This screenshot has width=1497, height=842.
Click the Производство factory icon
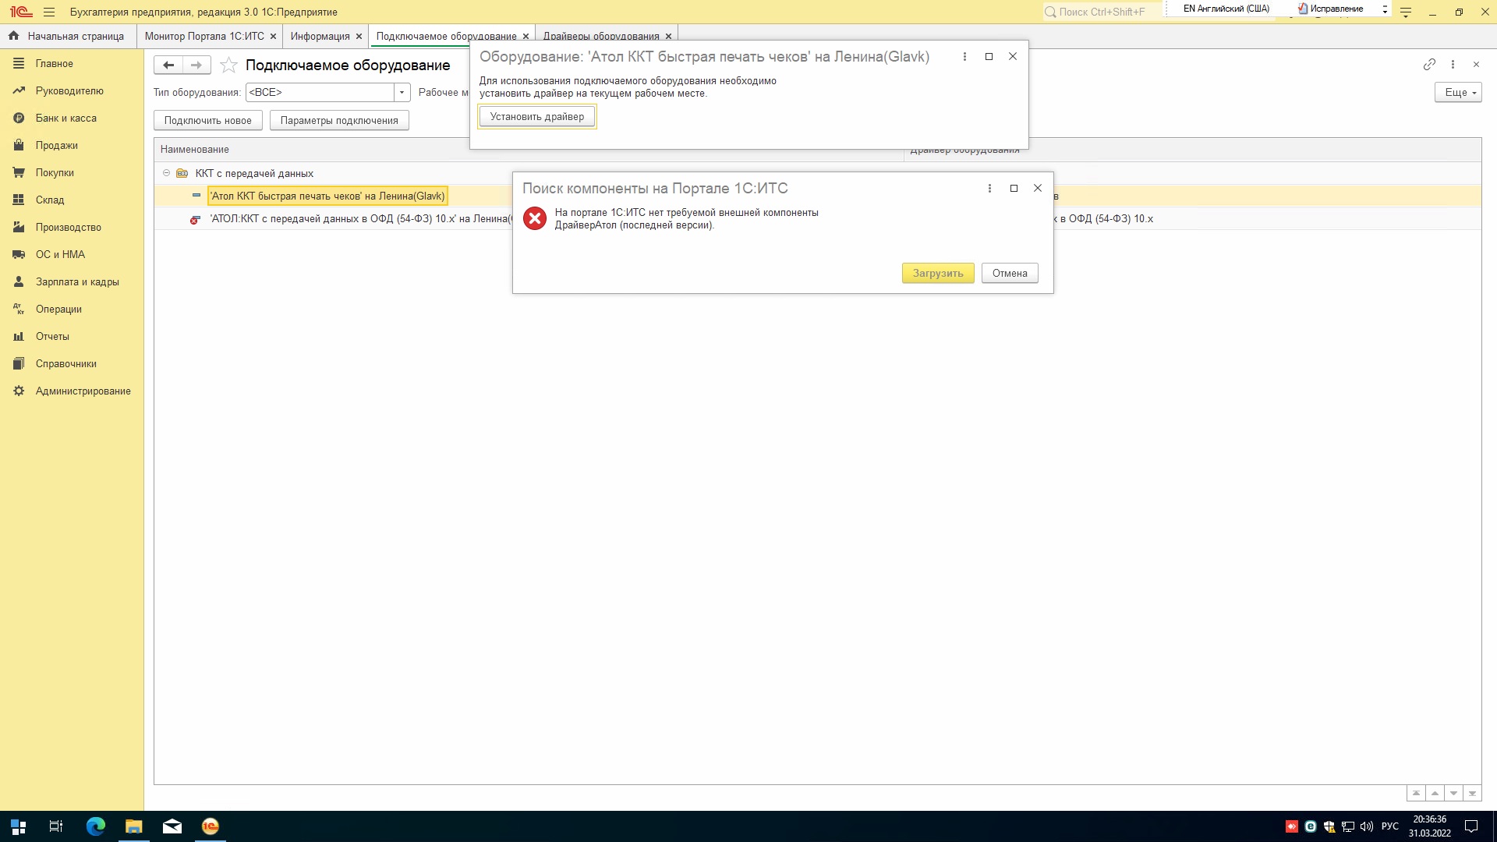click(x=19, y=227)
